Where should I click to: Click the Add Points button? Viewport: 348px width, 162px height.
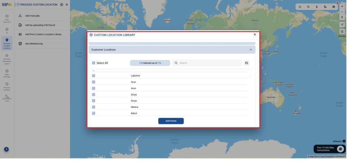pos(171,121)
